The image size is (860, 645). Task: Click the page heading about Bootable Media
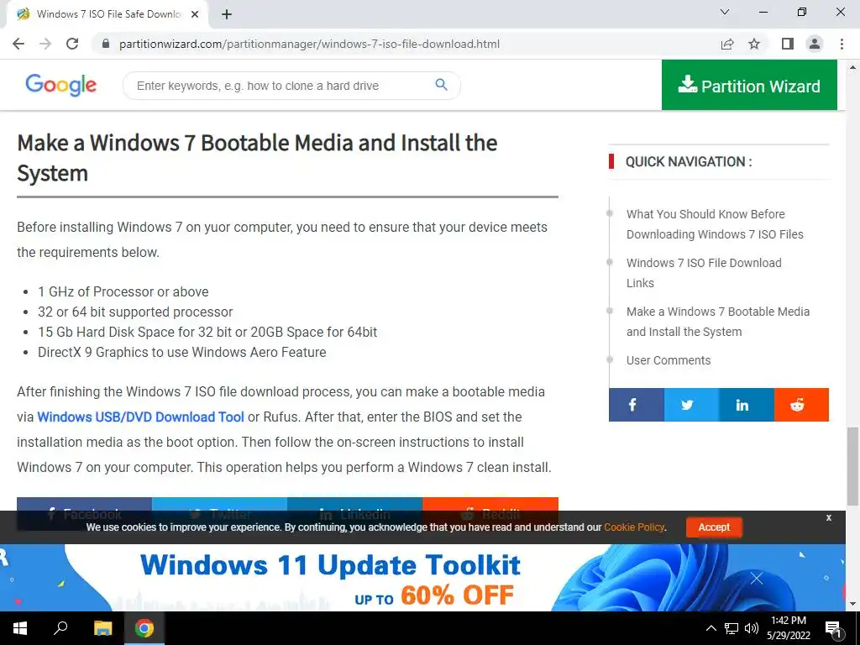coord(257,157)
